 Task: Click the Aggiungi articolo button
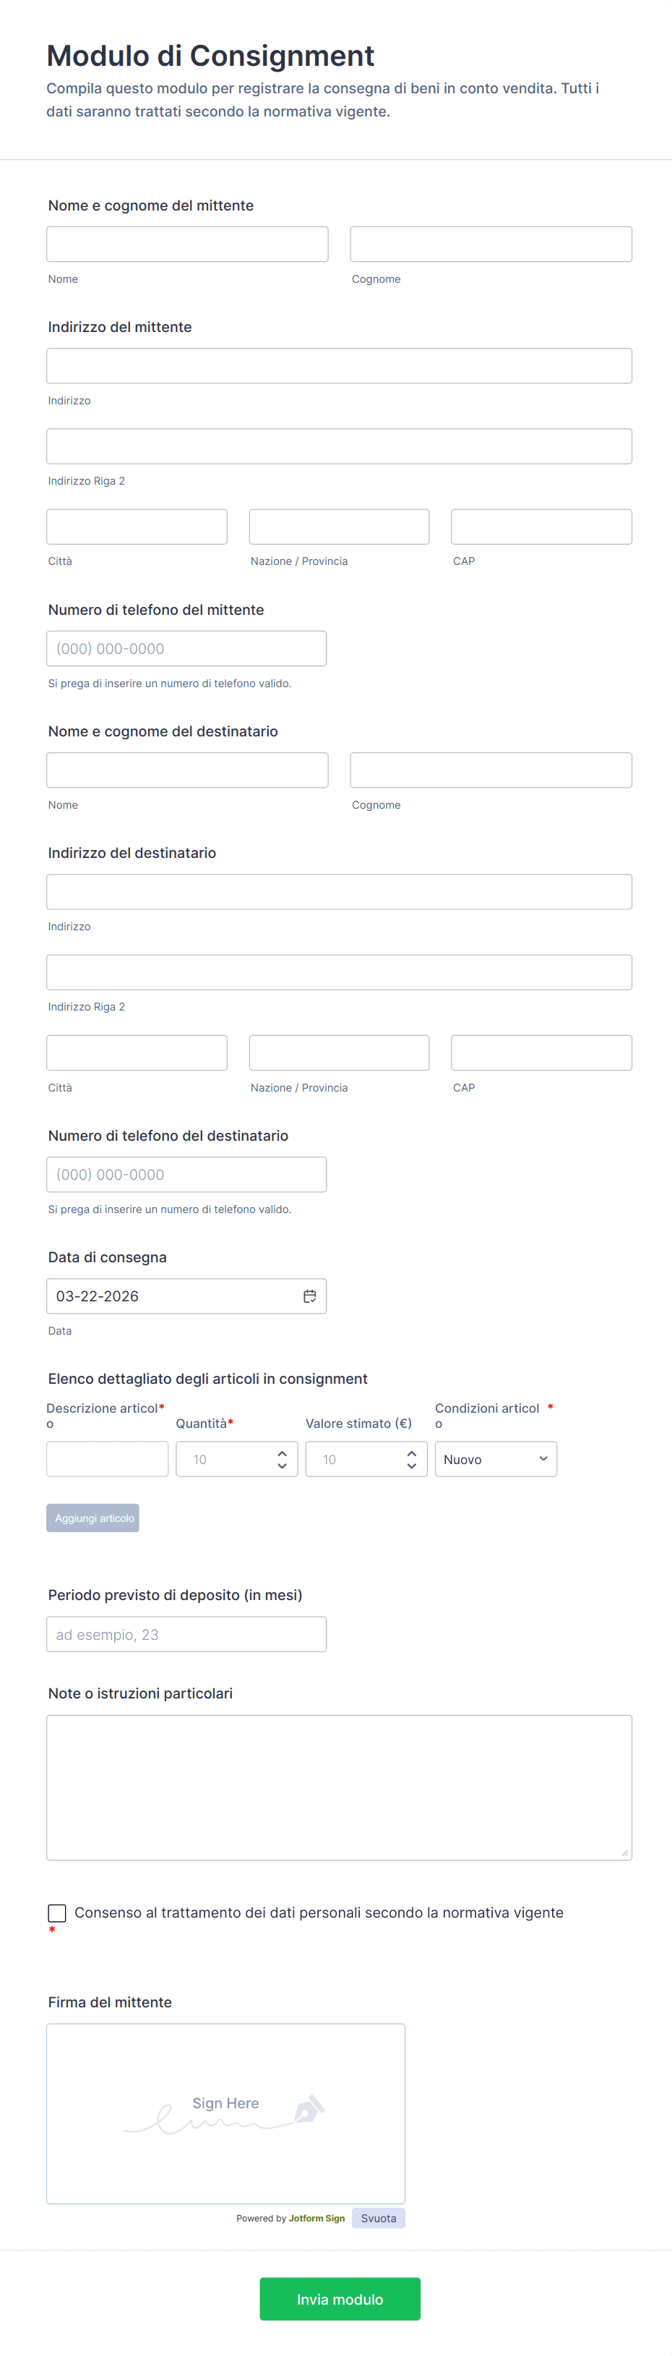pyautogui.click(x=92, y=1518)
